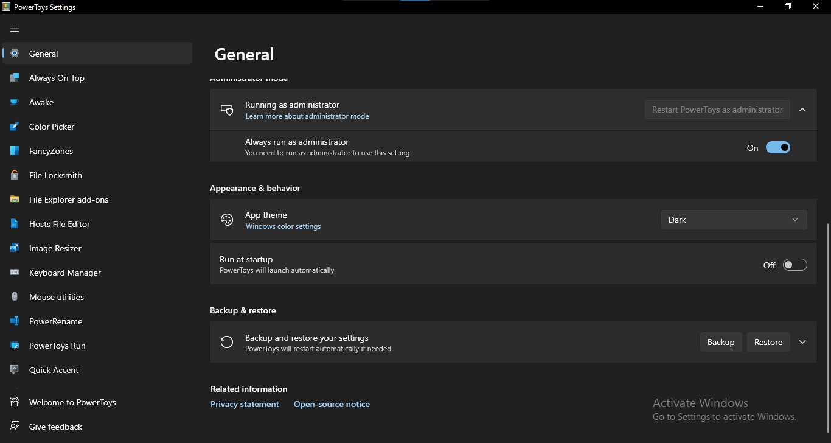Select File Locksmith label in sidebar

55,175
